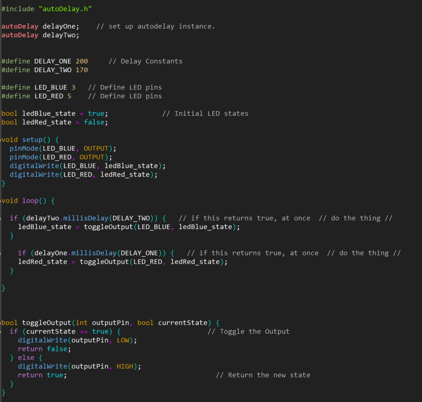The height and width of the screenshot is (402, 422).
Task: Click the "// Return the new state" comment
Action: pos(263,375)
